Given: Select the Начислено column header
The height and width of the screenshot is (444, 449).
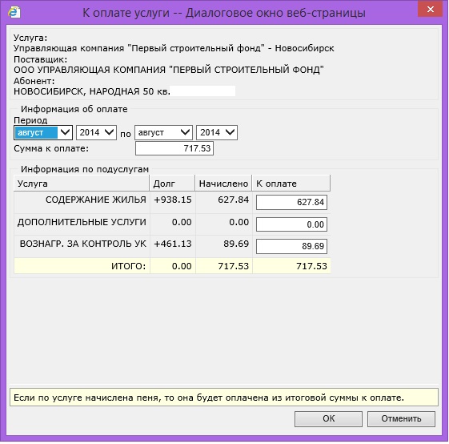Looking at the screenshot, I should pos(223,184).
